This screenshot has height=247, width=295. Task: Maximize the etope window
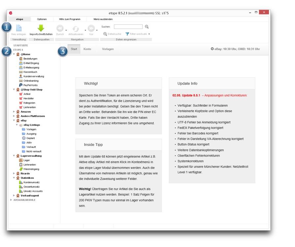pos(256,13)
